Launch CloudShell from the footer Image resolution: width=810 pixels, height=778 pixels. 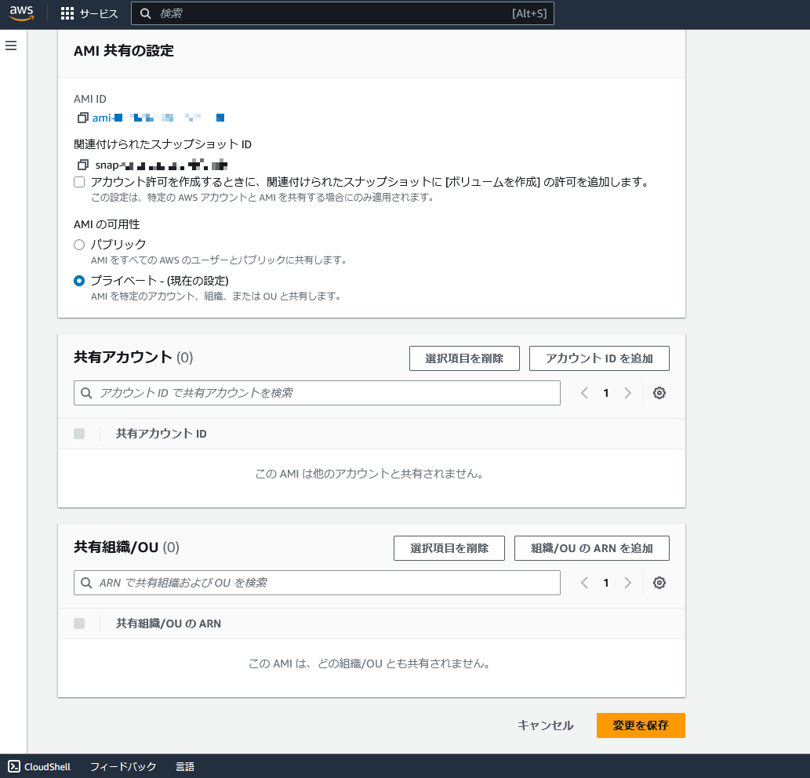tap(38, 766)
